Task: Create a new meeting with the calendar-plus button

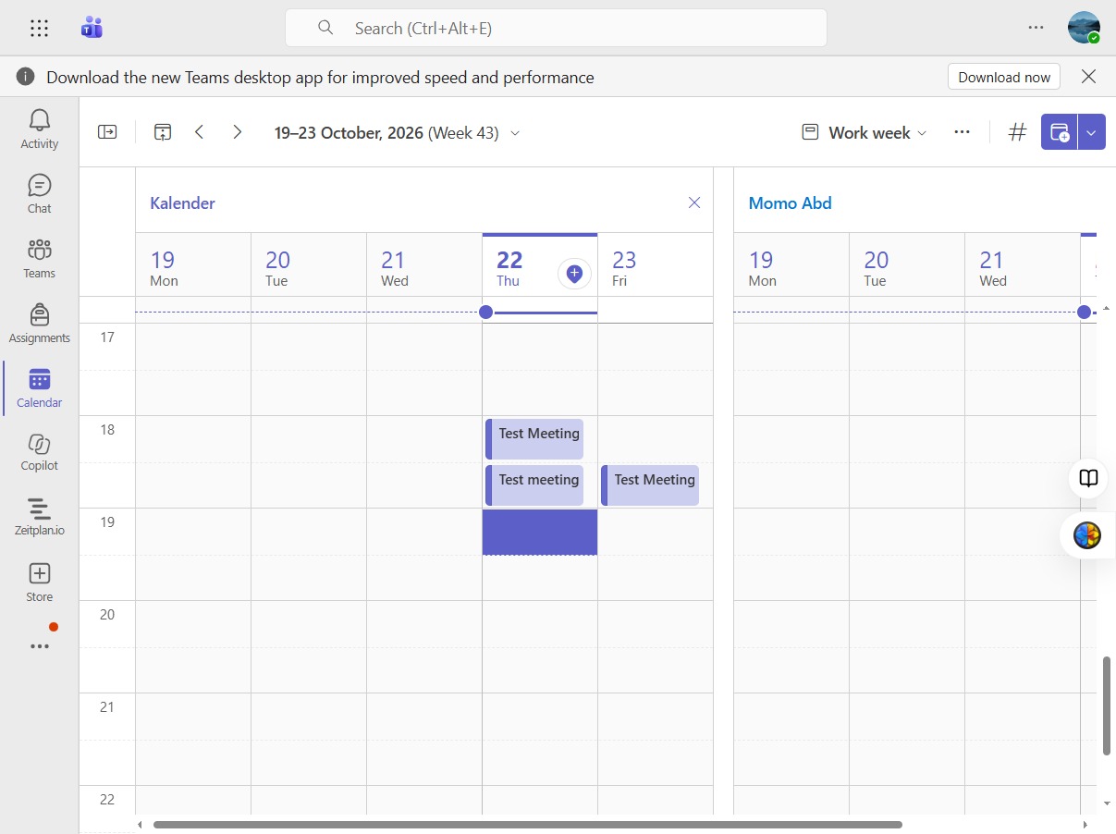Action: click(x=1060, y=132)
